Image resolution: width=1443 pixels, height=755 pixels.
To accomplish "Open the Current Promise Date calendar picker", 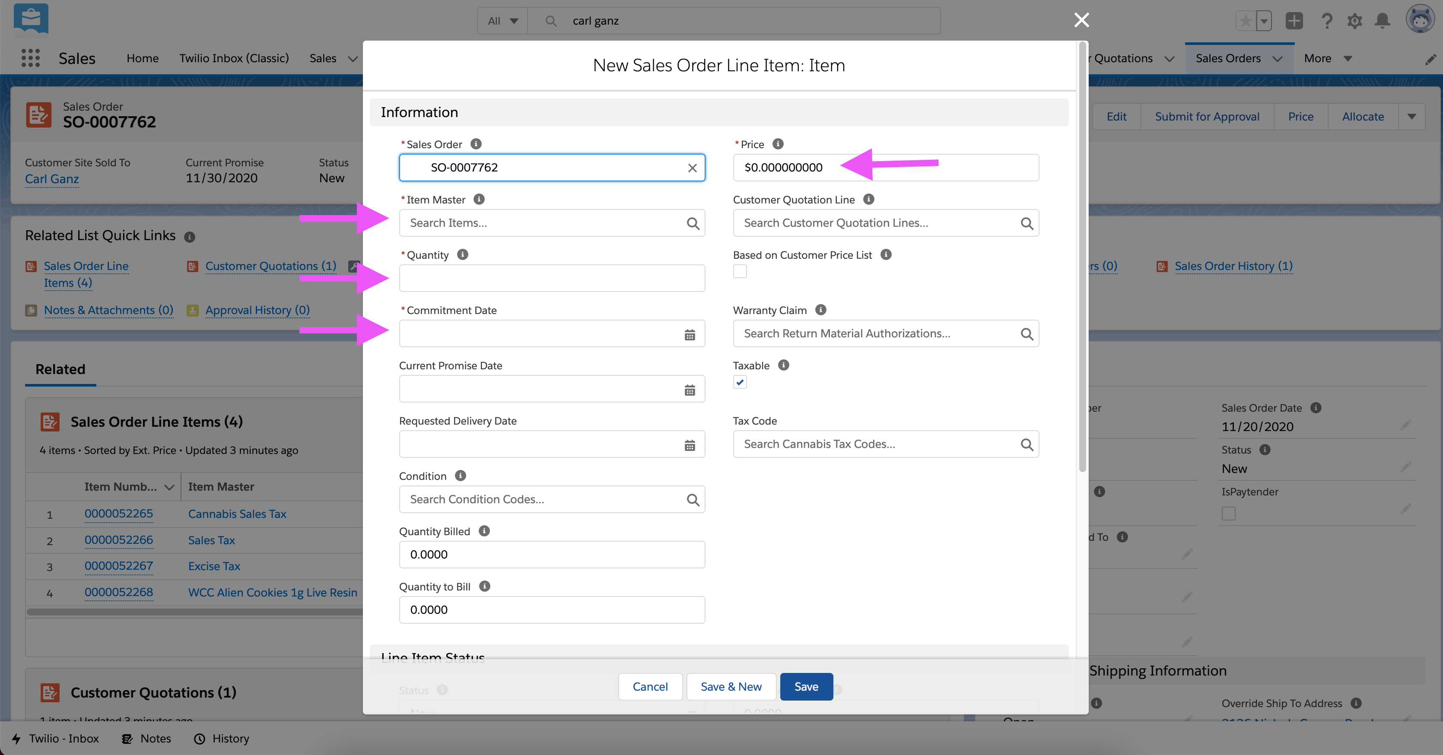I will pyautogui.click(x=690, y=390).
